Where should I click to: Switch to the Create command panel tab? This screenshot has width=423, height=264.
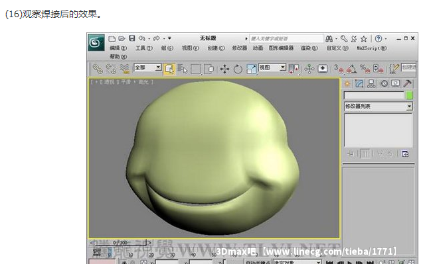(x=347, y=83)
